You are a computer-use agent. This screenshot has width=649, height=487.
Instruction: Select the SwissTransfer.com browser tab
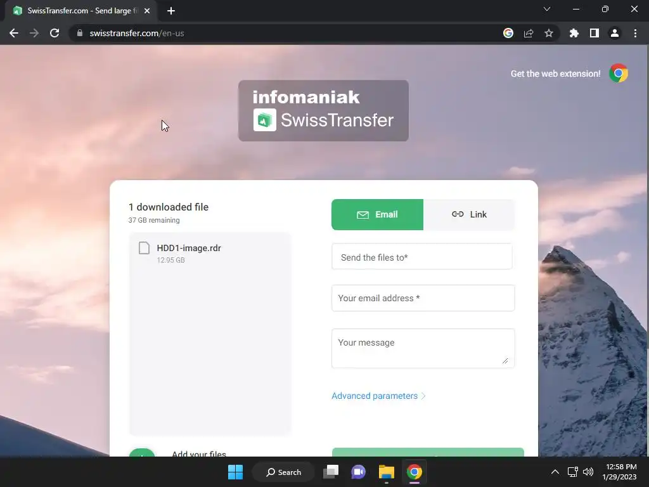(x=81, y=11)
